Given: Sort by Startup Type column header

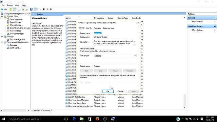Looking at the screenshot, I should pos(123,18).
